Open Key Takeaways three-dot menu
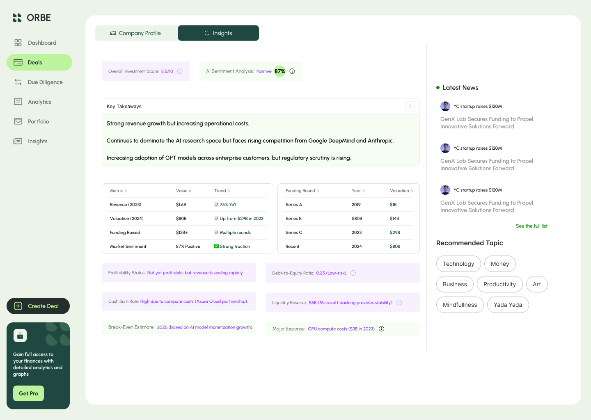Image resolution: width=591 pixels, height=420 pixels. 410,107
